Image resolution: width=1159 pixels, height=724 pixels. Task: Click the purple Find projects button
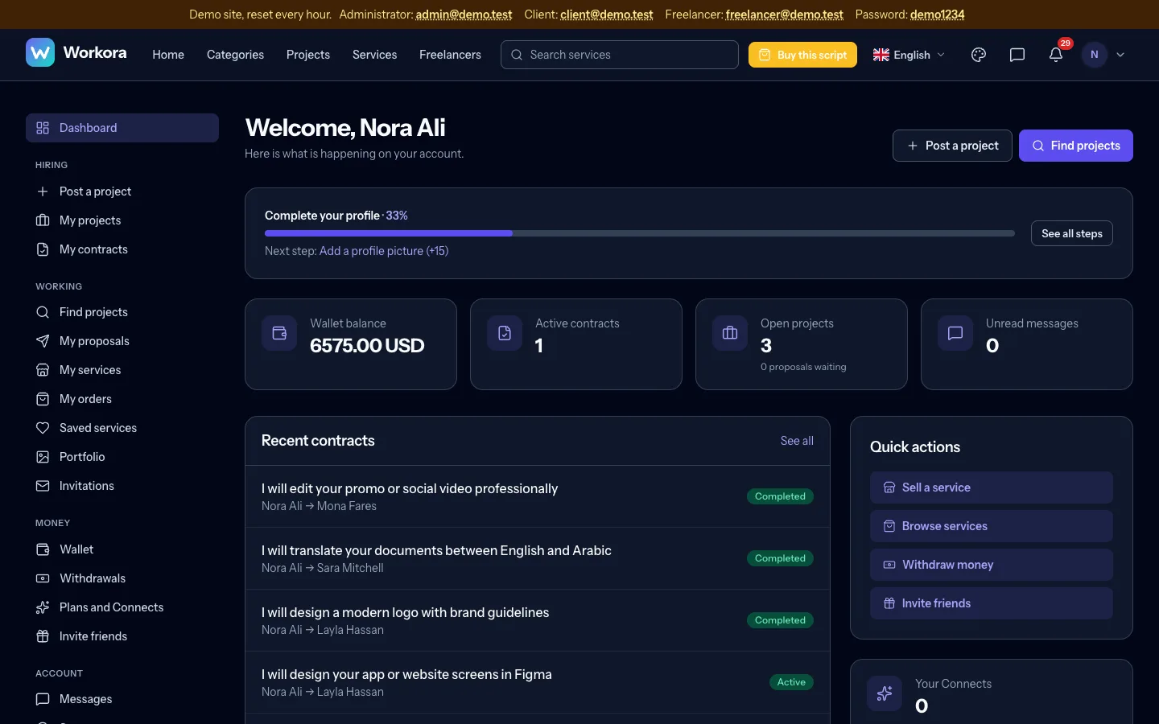pyautogui.click(x=1076, y=146)
